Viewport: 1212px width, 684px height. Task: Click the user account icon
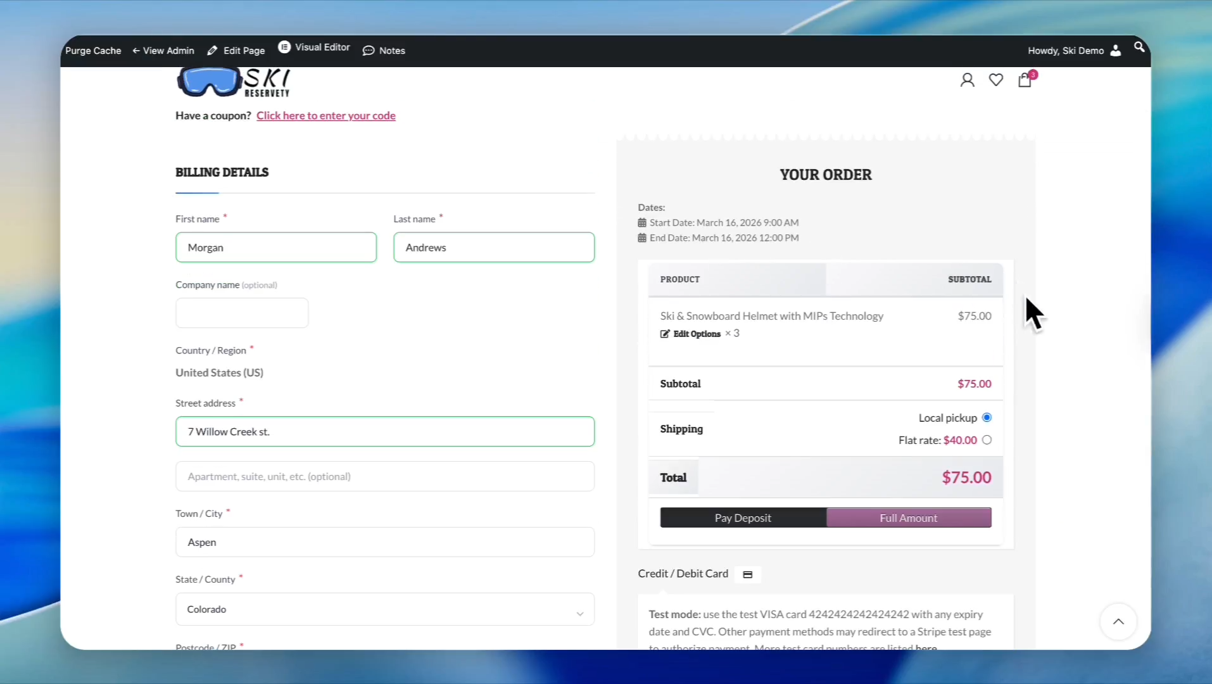click(x=967, y=80)
